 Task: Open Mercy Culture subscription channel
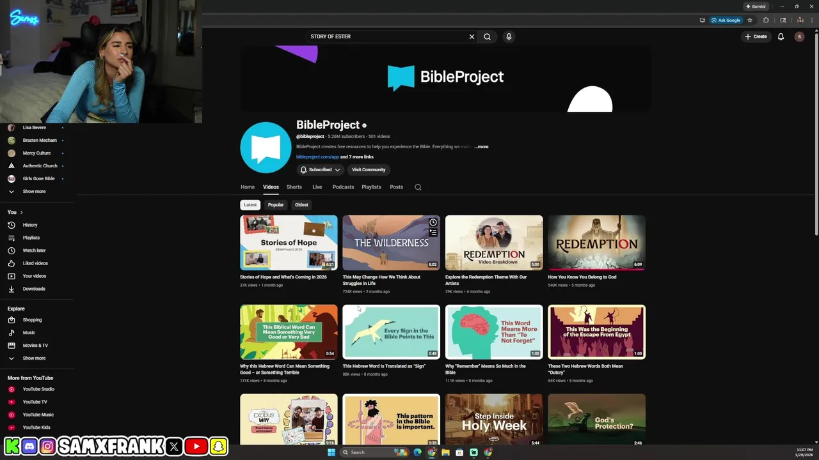pos(36,153)
